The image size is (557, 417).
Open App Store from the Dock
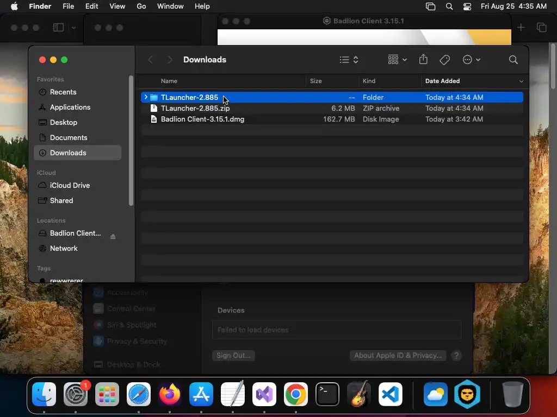click(201, 394)
